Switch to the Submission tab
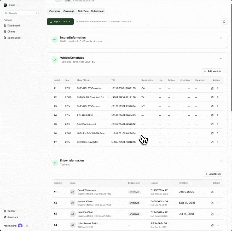This screenshot has height=231, width=232. 97,11
